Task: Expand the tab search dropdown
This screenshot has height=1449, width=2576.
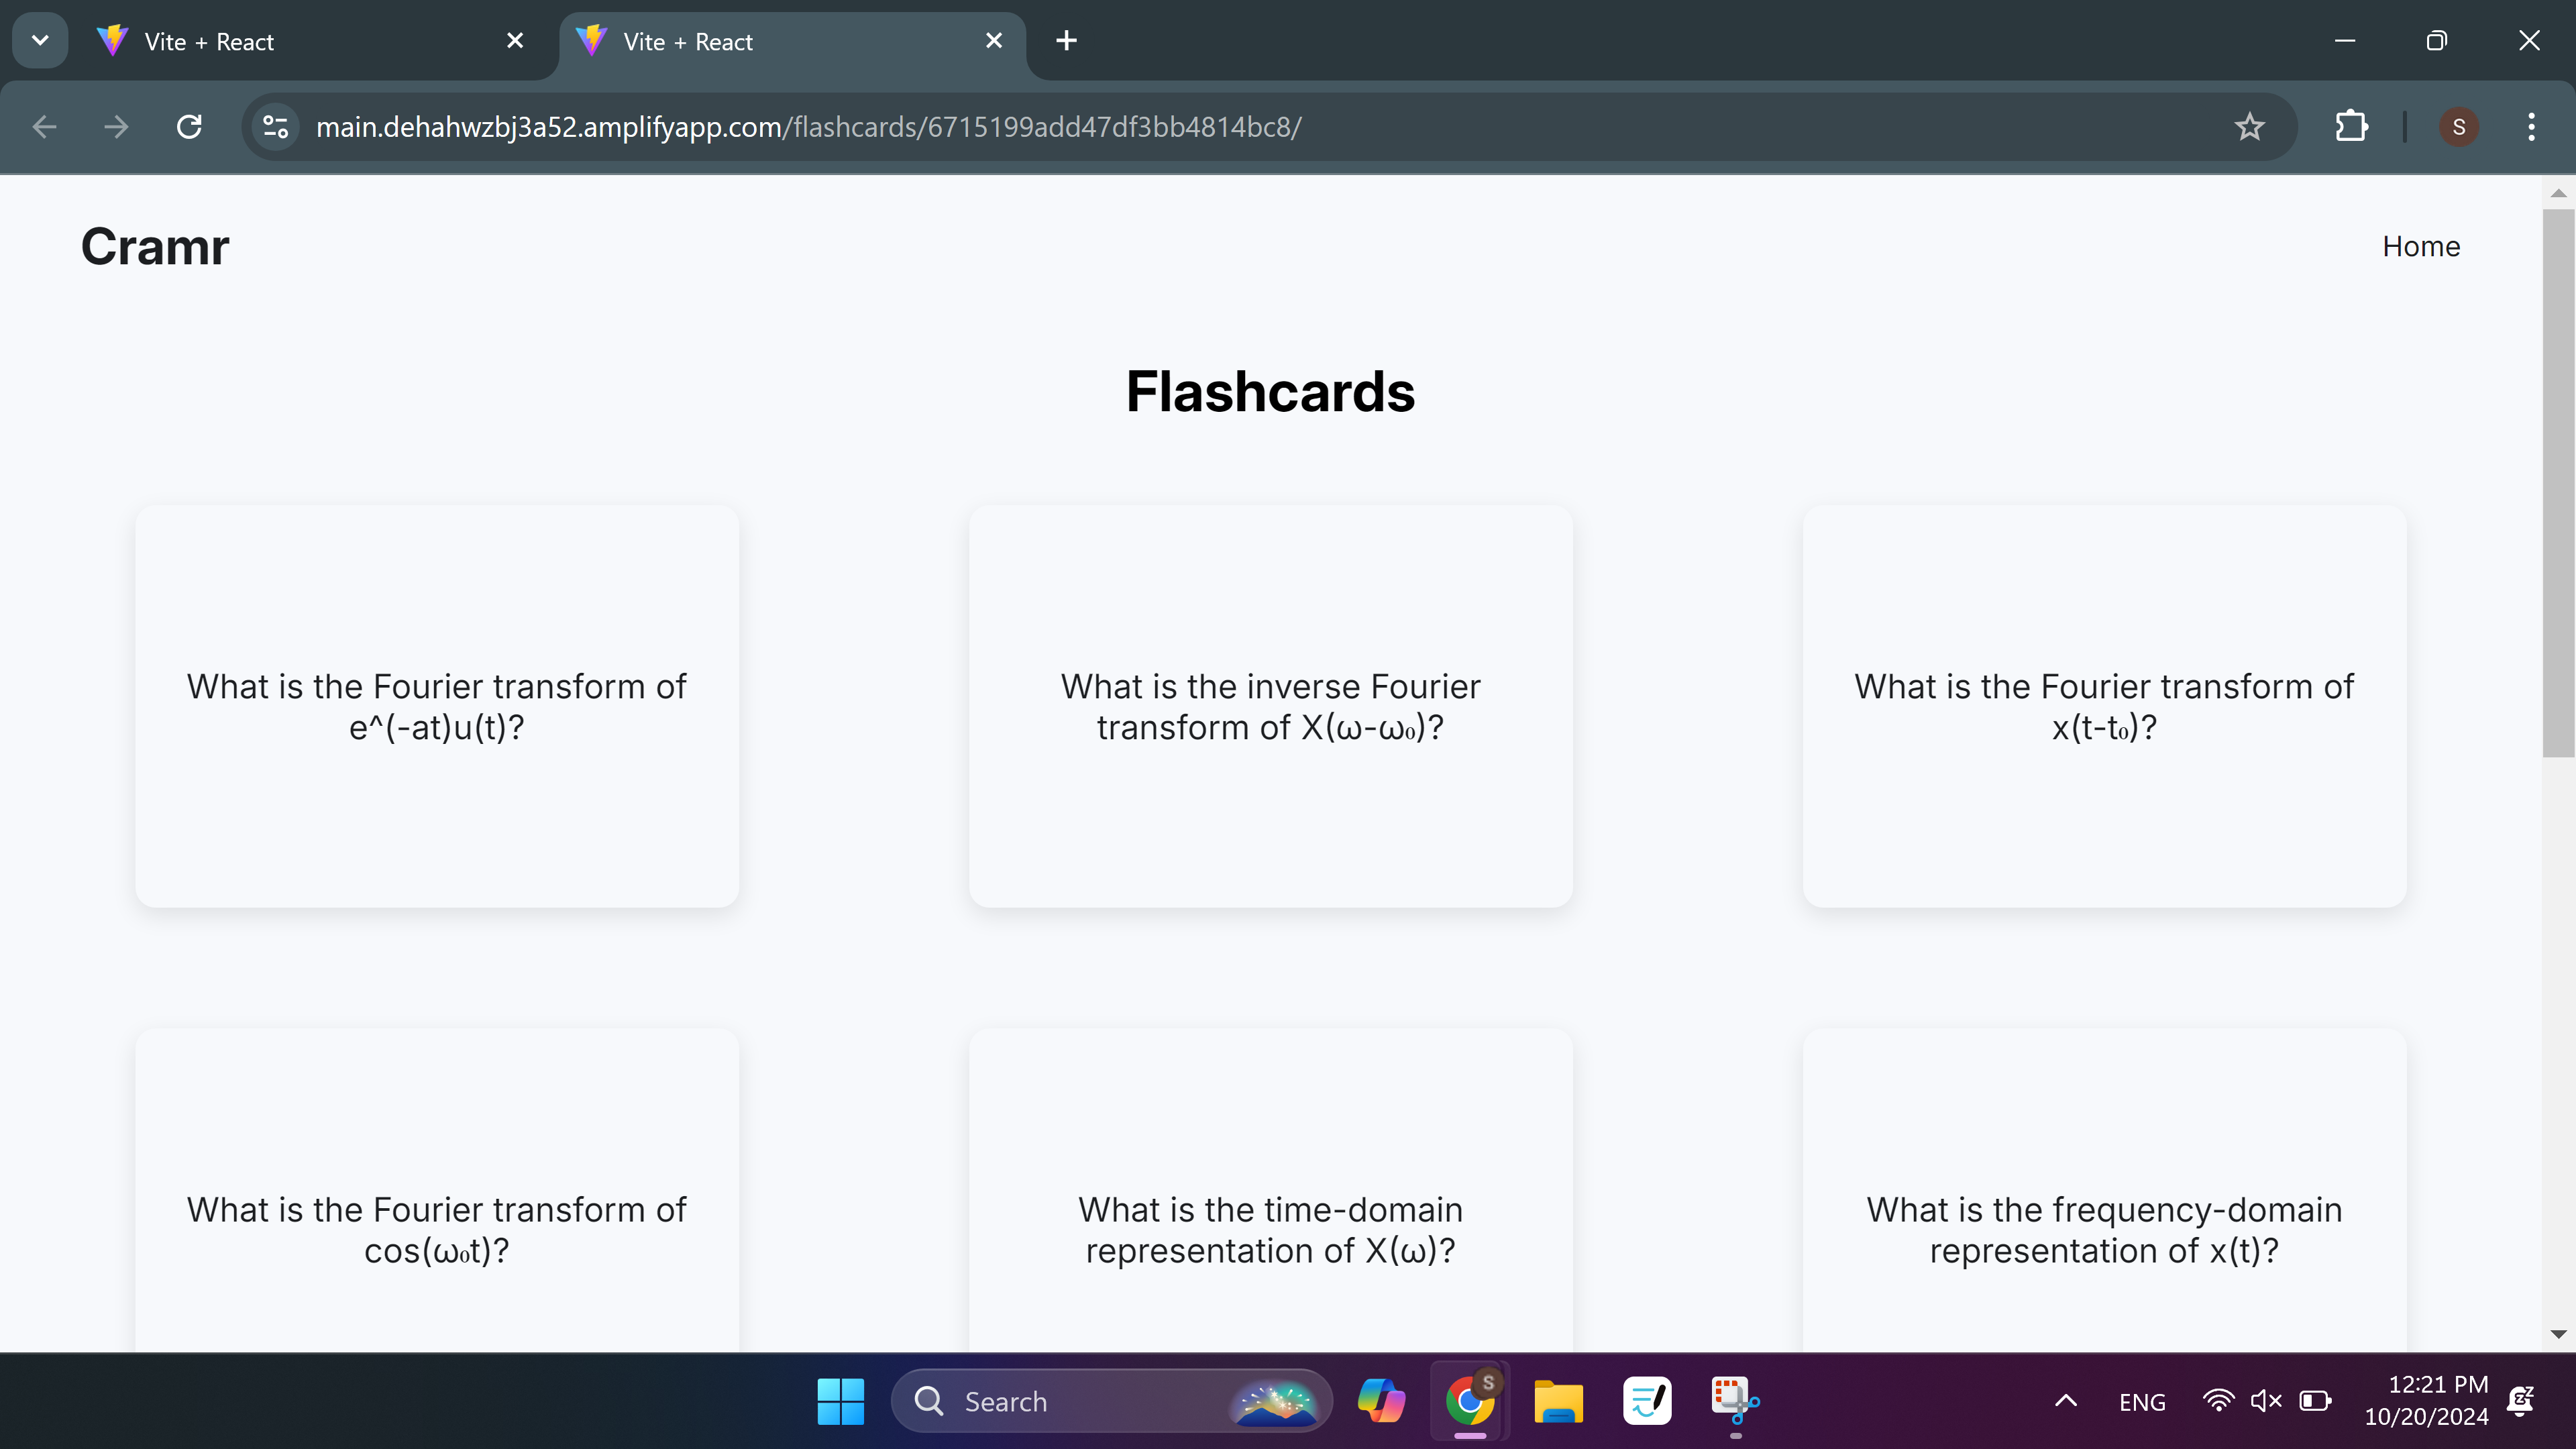Action: 40,41
